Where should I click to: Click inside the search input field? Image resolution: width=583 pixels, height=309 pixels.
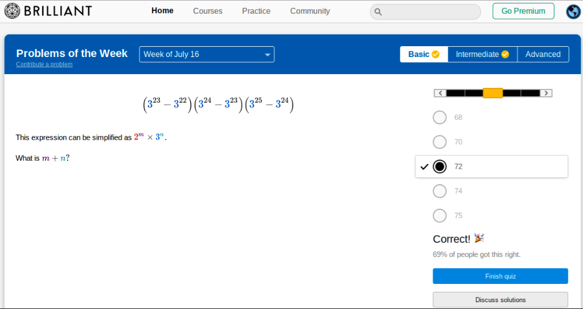[x=430, y=12]
